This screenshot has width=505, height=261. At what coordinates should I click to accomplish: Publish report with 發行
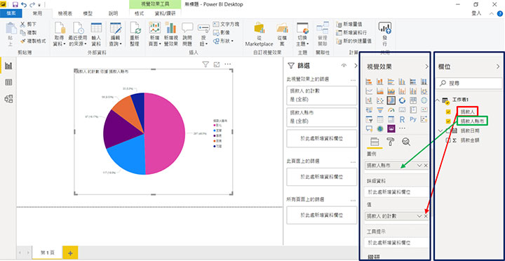tap(384, 34)
